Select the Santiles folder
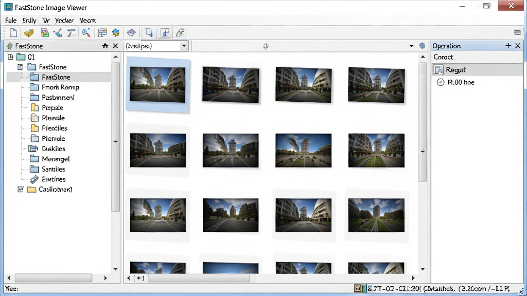Image resolution: width=527 pixels, height=296 pixels. [54, 169]
